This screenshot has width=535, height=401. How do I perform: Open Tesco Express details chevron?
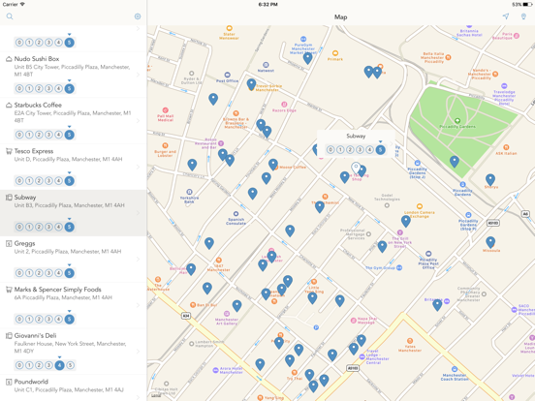[x=139, y=167]
